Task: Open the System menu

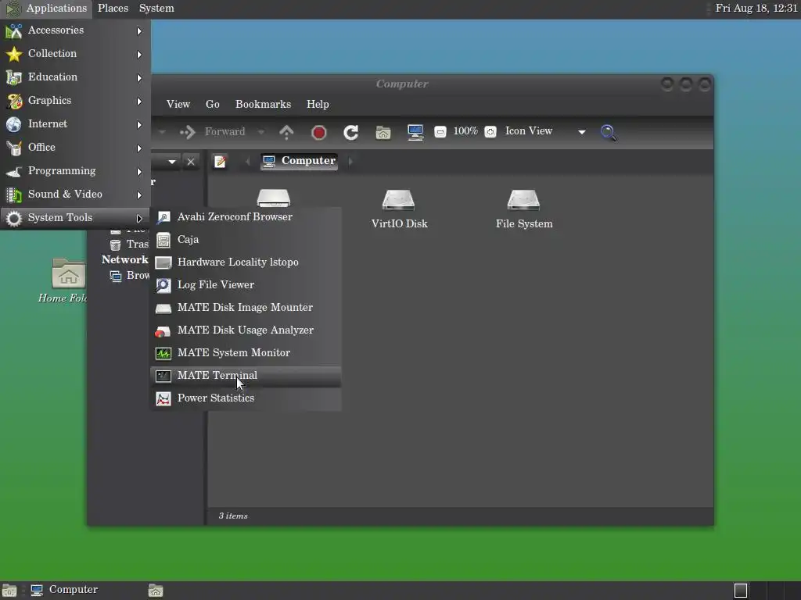Action: (x=156, y=8)
